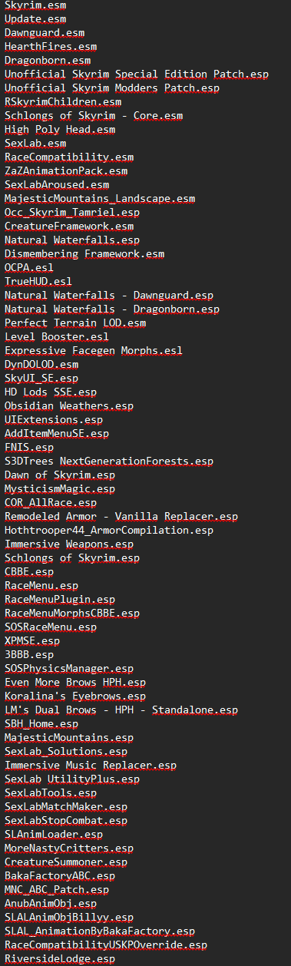The width and height of the screenshot is (291, 966).
Task: Click the MysticismMagic.esp entry
Action: pyautogui.click(x=60, y=488)
